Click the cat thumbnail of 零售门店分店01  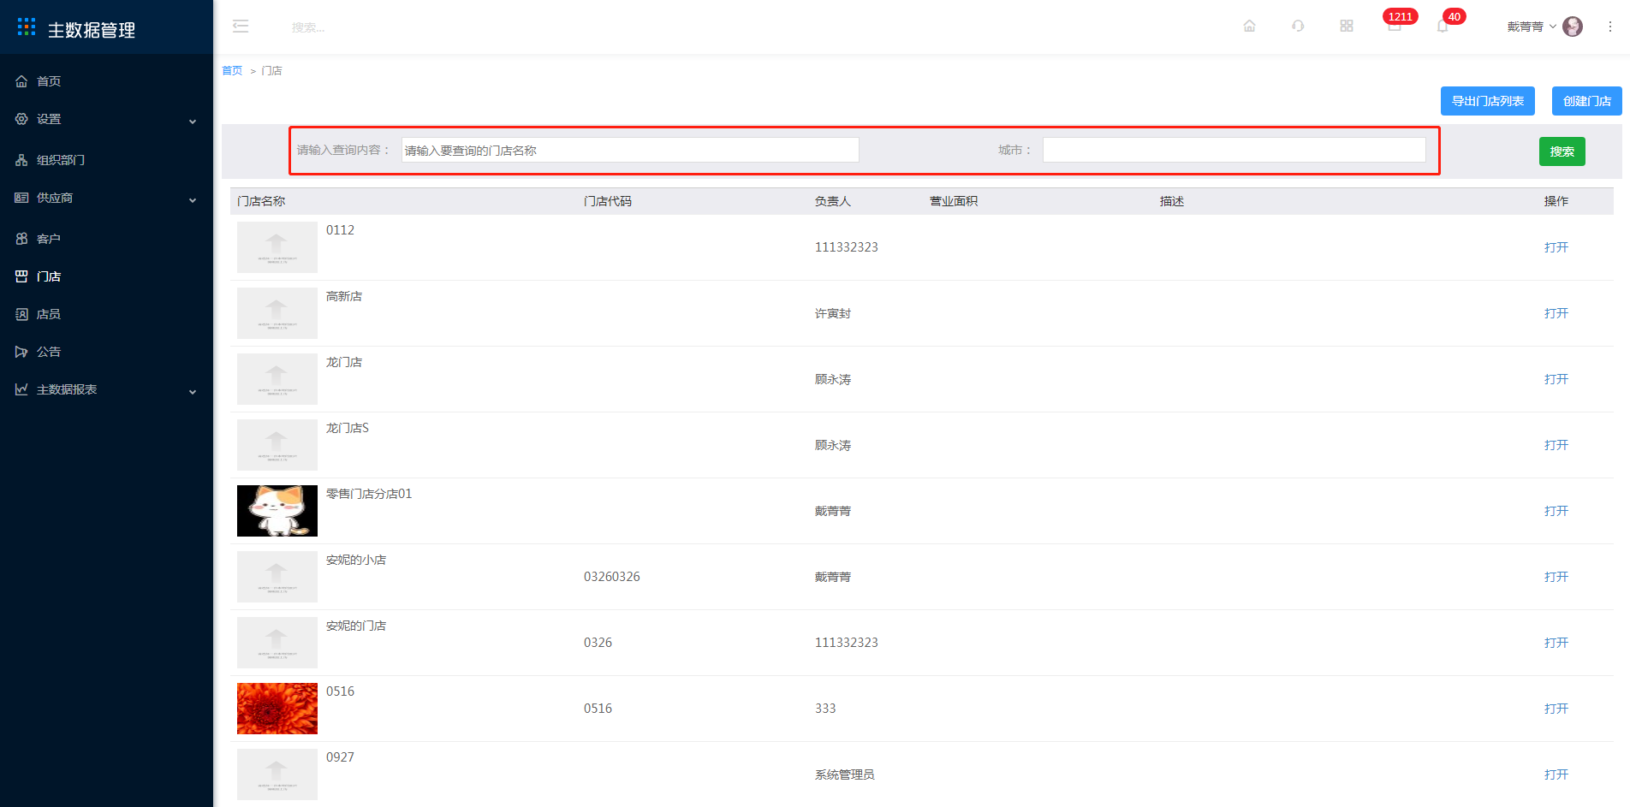[277, 511]
